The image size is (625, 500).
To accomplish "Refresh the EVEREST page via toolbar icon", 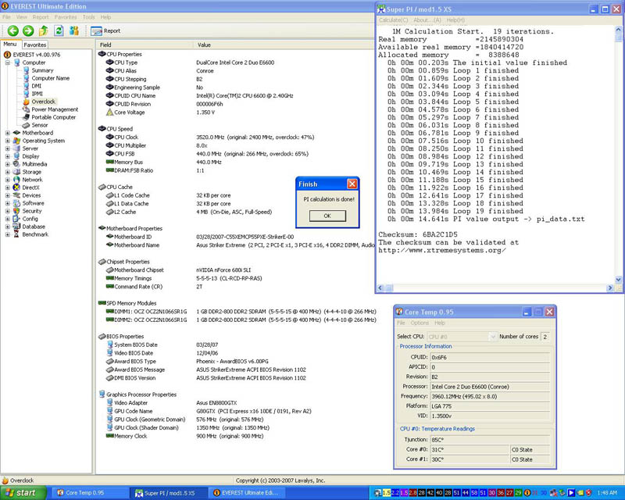I will (x=59, y=30).
